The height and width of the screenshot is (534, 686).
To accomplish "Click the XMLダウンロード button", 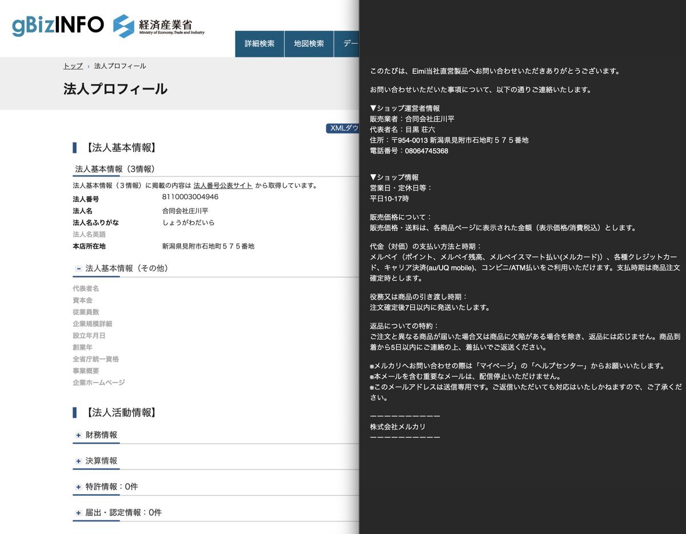I will (342, 128).
